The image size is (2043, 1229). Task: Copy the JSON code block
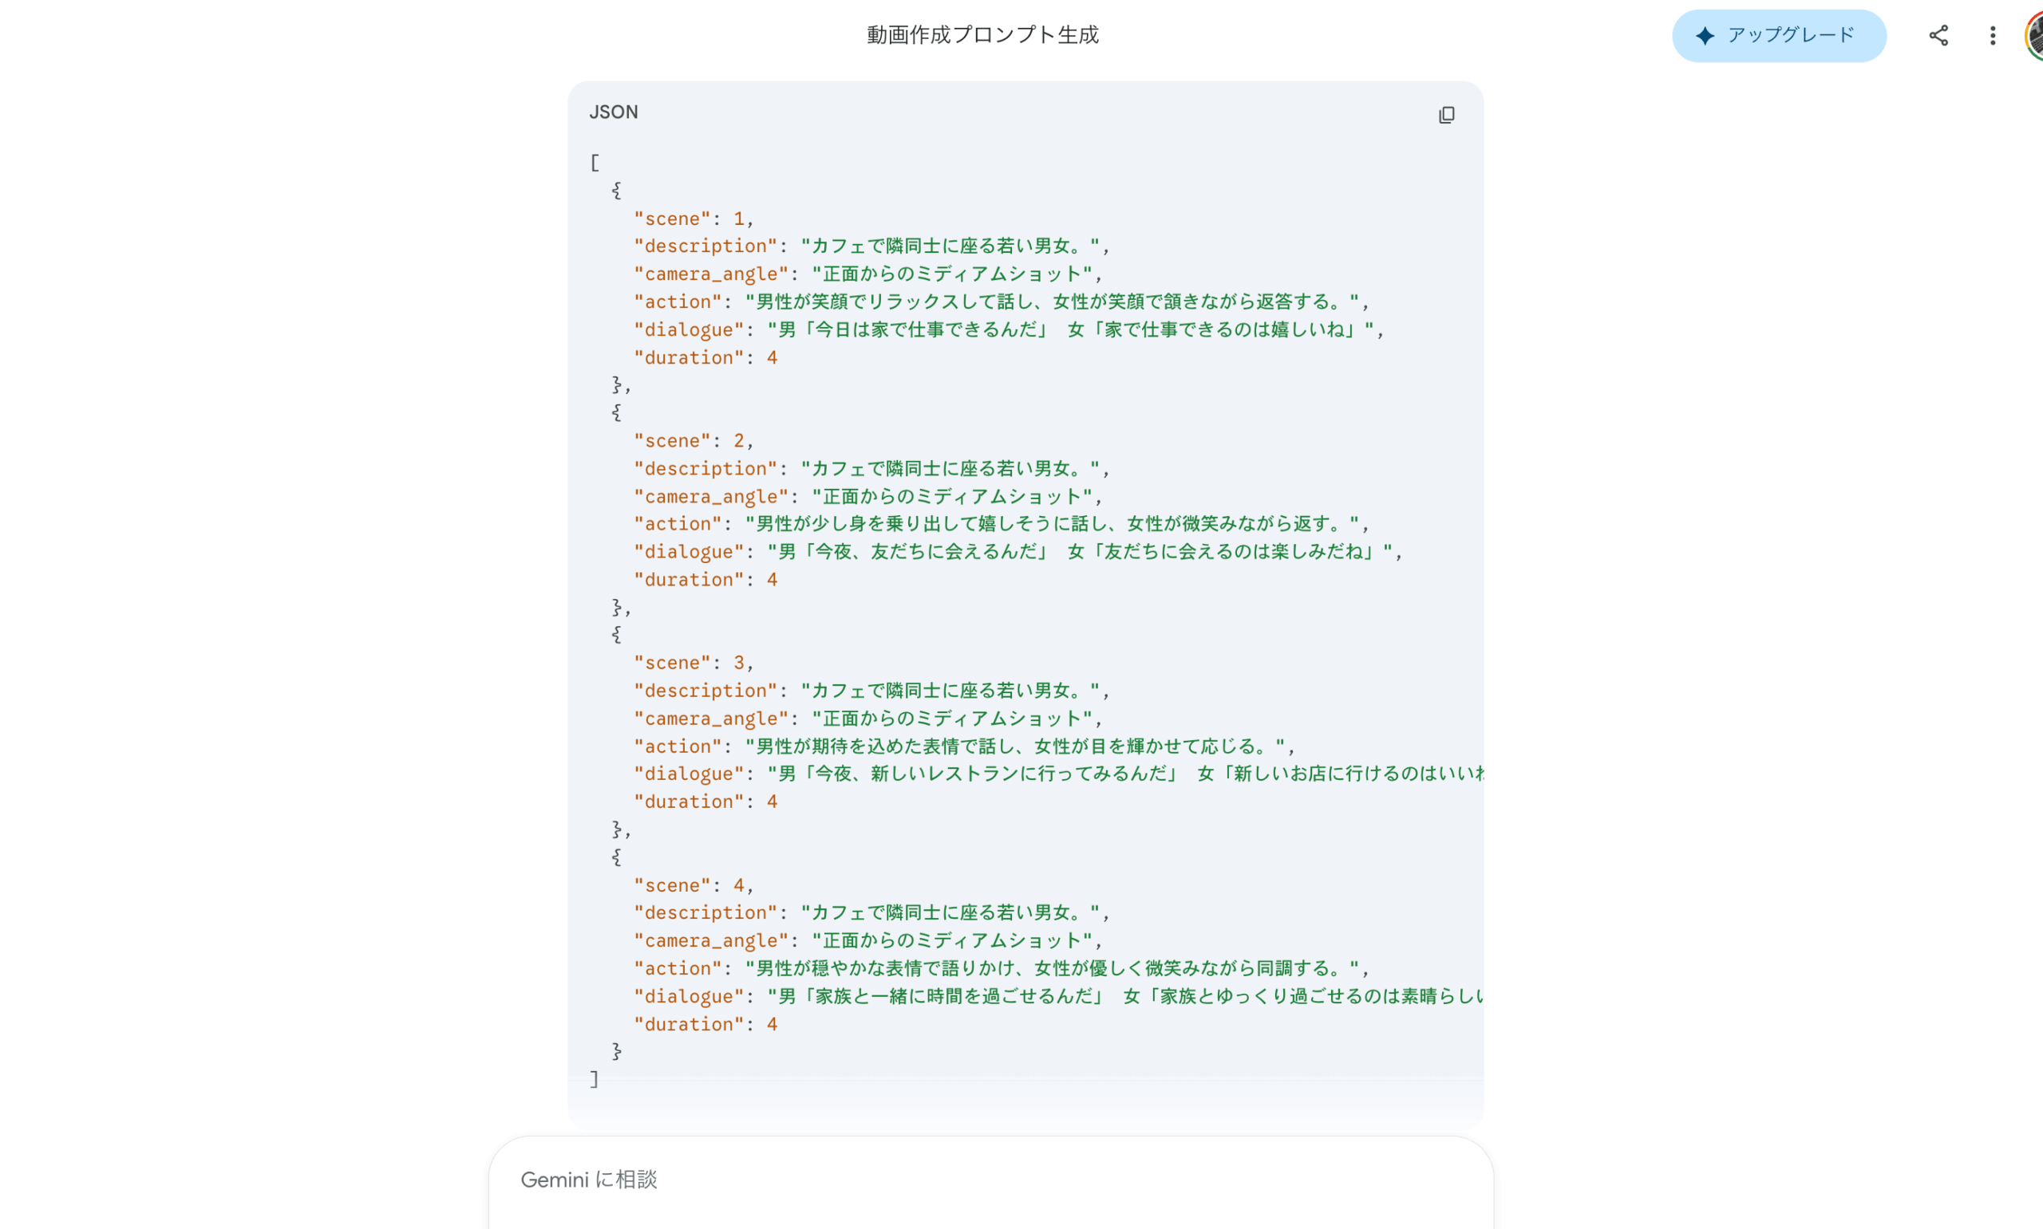tap(1446, 115)
